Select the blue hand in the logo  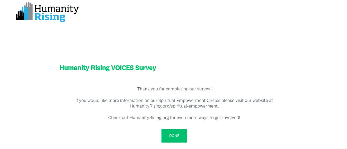coord(24,13)
